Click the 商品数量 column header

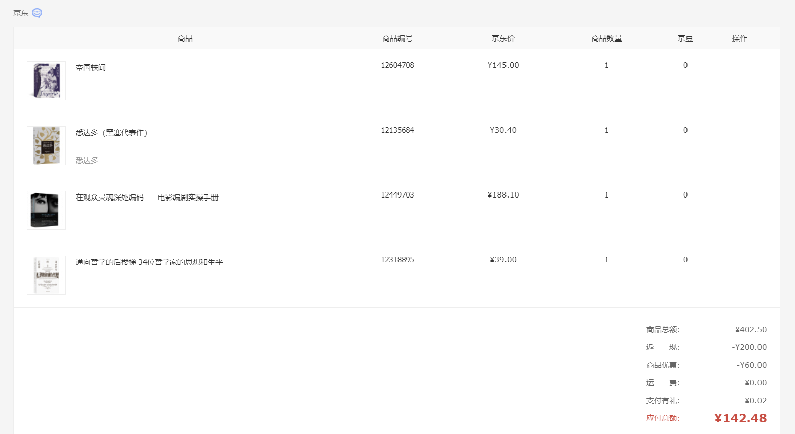(606, 38)
